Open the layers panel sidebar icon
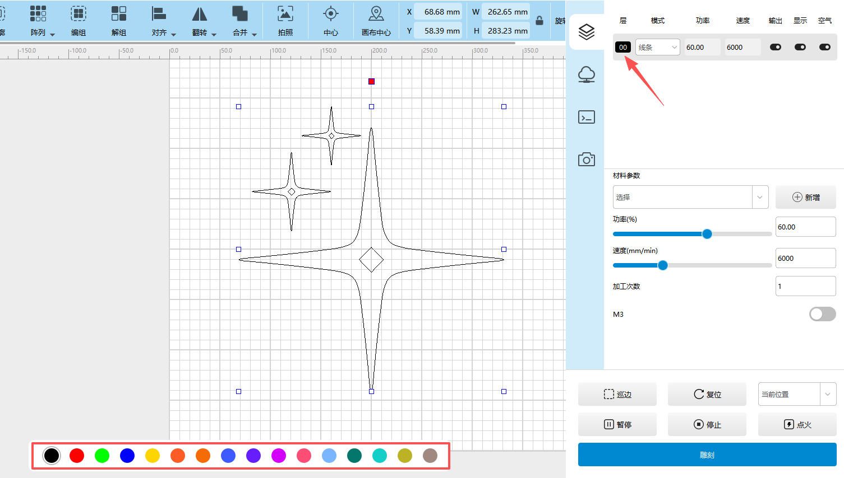The image size is (844, 478). point(587,32)
